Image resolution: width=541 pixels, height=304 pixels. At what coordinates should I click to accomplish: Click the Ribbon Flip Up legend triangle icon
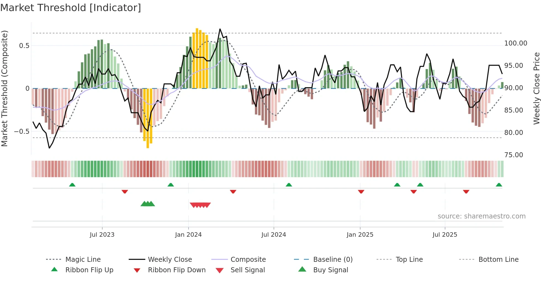[x=54, y=270]
